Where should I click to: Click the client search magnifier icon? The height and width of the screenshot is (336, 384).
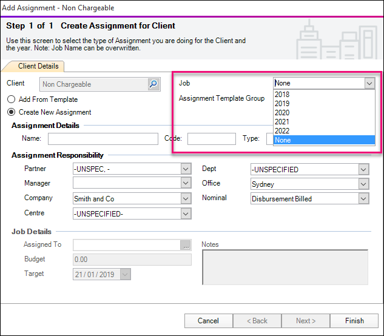click(153, 84)
